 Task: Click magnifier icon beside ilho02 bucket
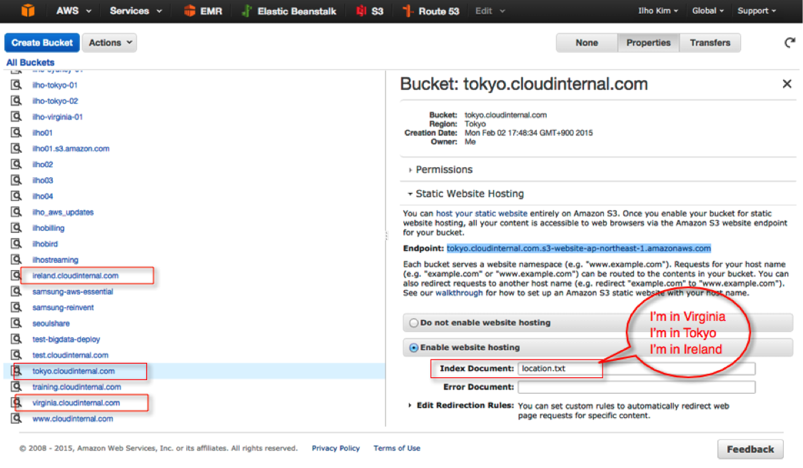(16, 164)
